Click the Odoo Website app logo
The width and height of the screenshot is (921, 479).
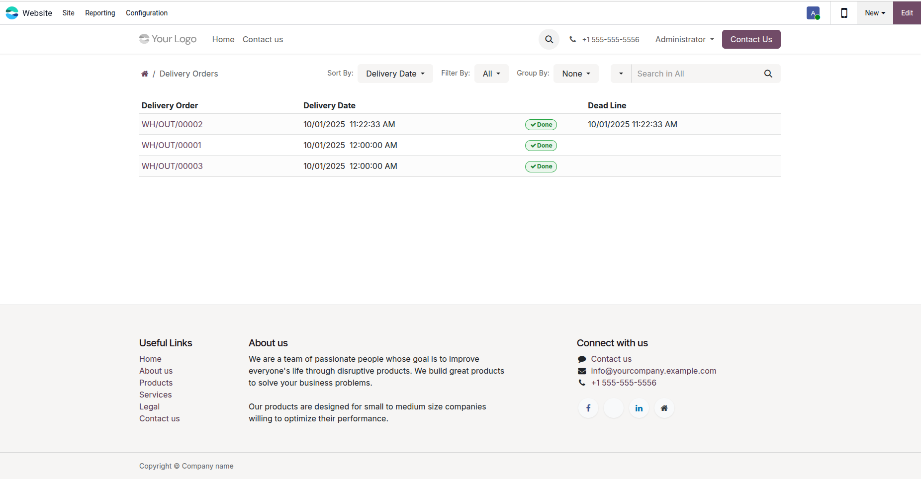click(12, 13)
